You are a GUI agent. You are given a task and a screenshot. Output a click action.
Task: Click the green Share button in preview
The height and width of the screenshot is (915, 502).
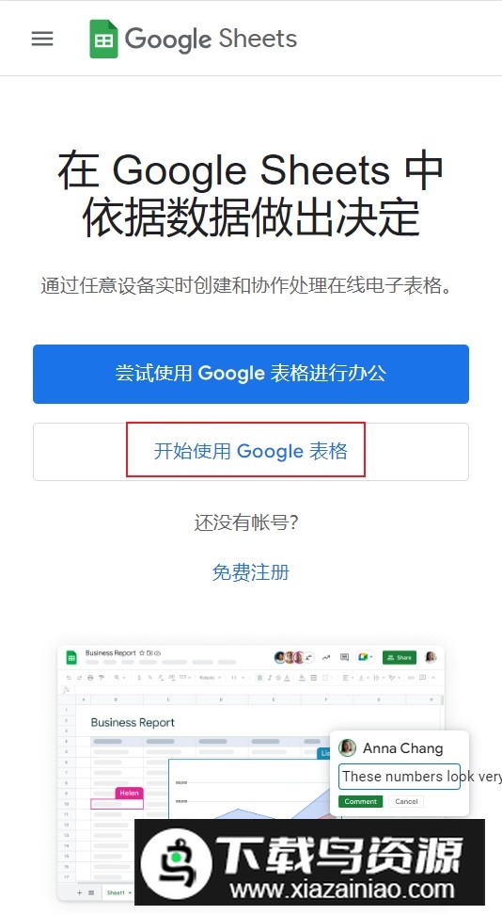click(399, 657)
